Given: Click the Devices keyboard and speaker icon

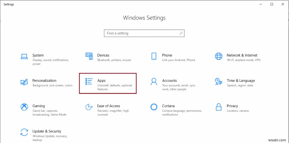Looking at the screenshot, I should pos(89,56).
